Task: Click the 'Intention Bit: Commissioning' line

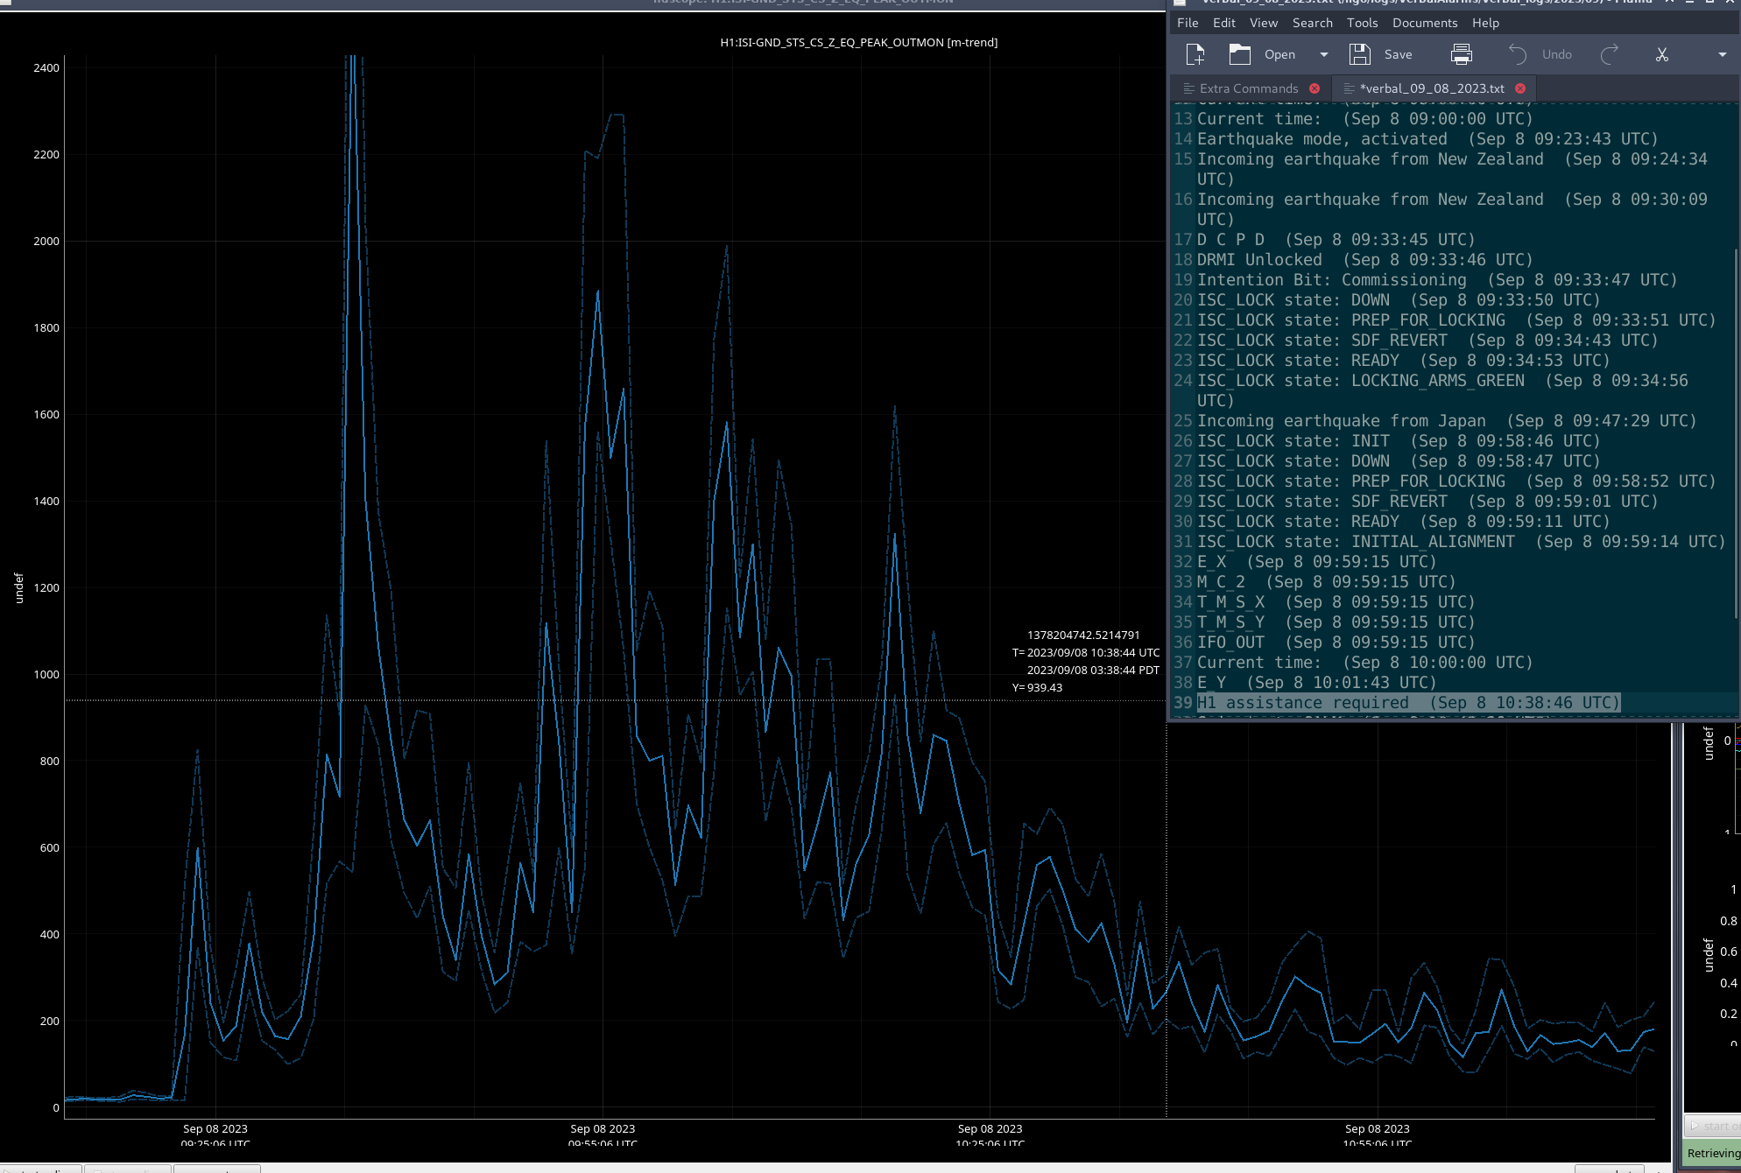Action: click(x=1437, y=280)
